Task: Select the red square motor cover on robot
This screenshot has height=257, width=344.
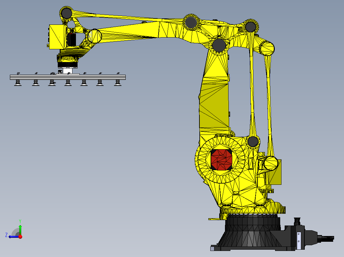Action: [x=221, y=160]
